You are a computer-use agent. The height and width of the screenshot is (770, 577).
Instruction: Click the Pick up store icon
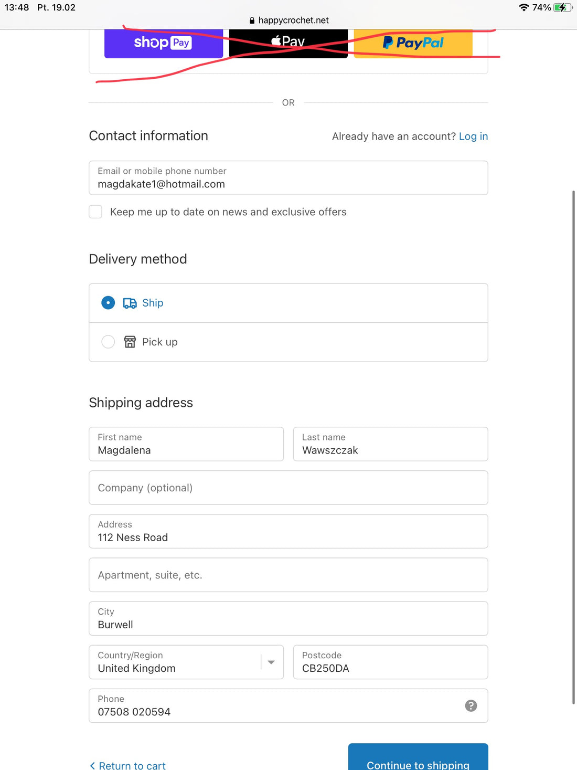tap(130, 342)
